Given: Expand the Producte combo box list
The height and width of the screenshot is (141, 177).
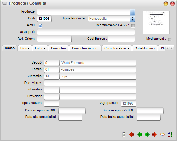Looking at the screenshot, I should point(132,12).
